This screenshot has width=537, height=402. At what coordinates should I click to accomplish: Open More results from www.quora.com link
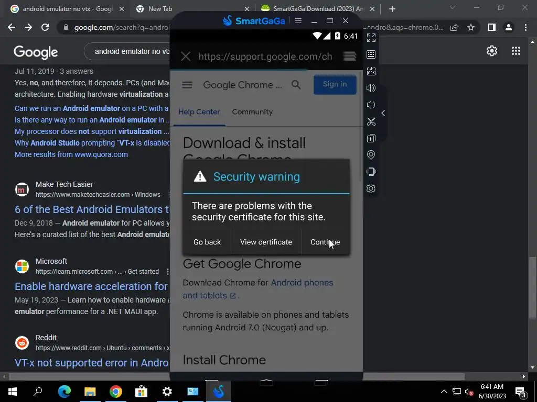71,154
